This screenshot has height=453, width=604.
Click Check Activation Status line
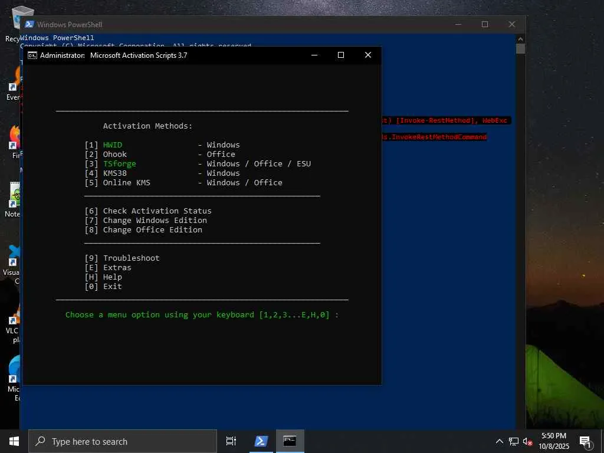coord(148,211)
